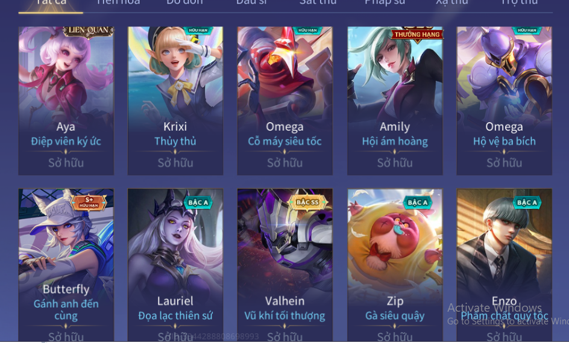Click the THƯỞNG HẠNG badge on Amily

[417, 35]
